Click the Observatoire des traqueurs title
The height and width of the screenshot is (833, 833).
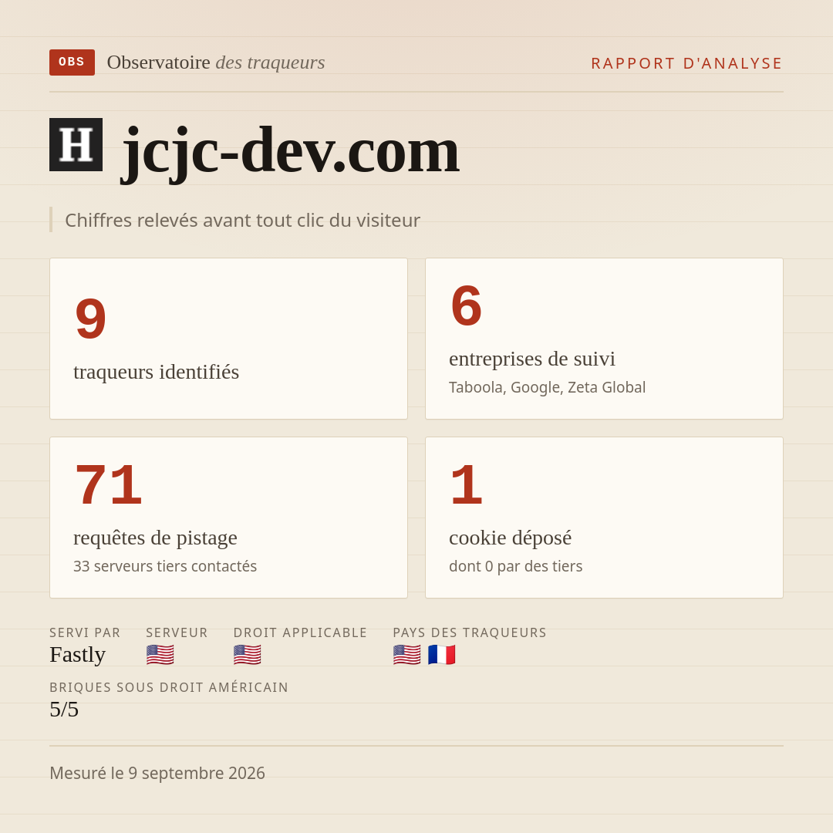click(x=216, y=62)
